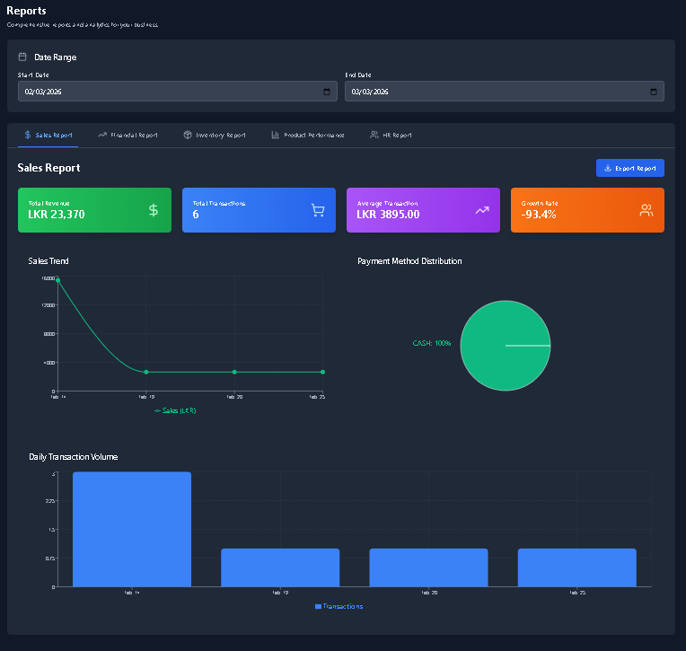This screenshot has width=686, height=651.
Task: Click the Feb 19 data point on Sales Trend
Action: coord(146,372)
